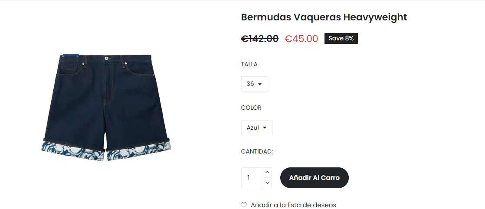Image resolution: width=485 pixels, height=209 pixels.
Task: Add item with Añadir Al Carro button
Action: [x=314, y=178]
